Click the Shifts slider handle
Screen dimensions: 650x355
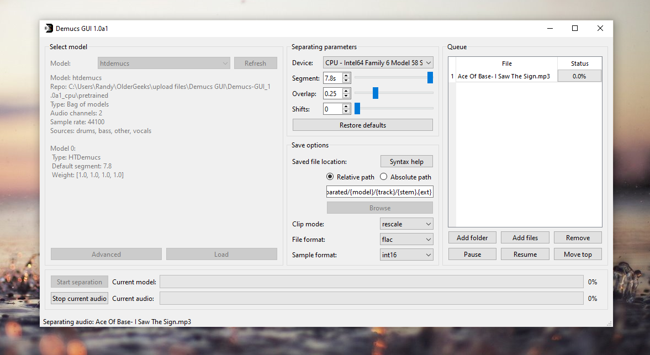357,109
